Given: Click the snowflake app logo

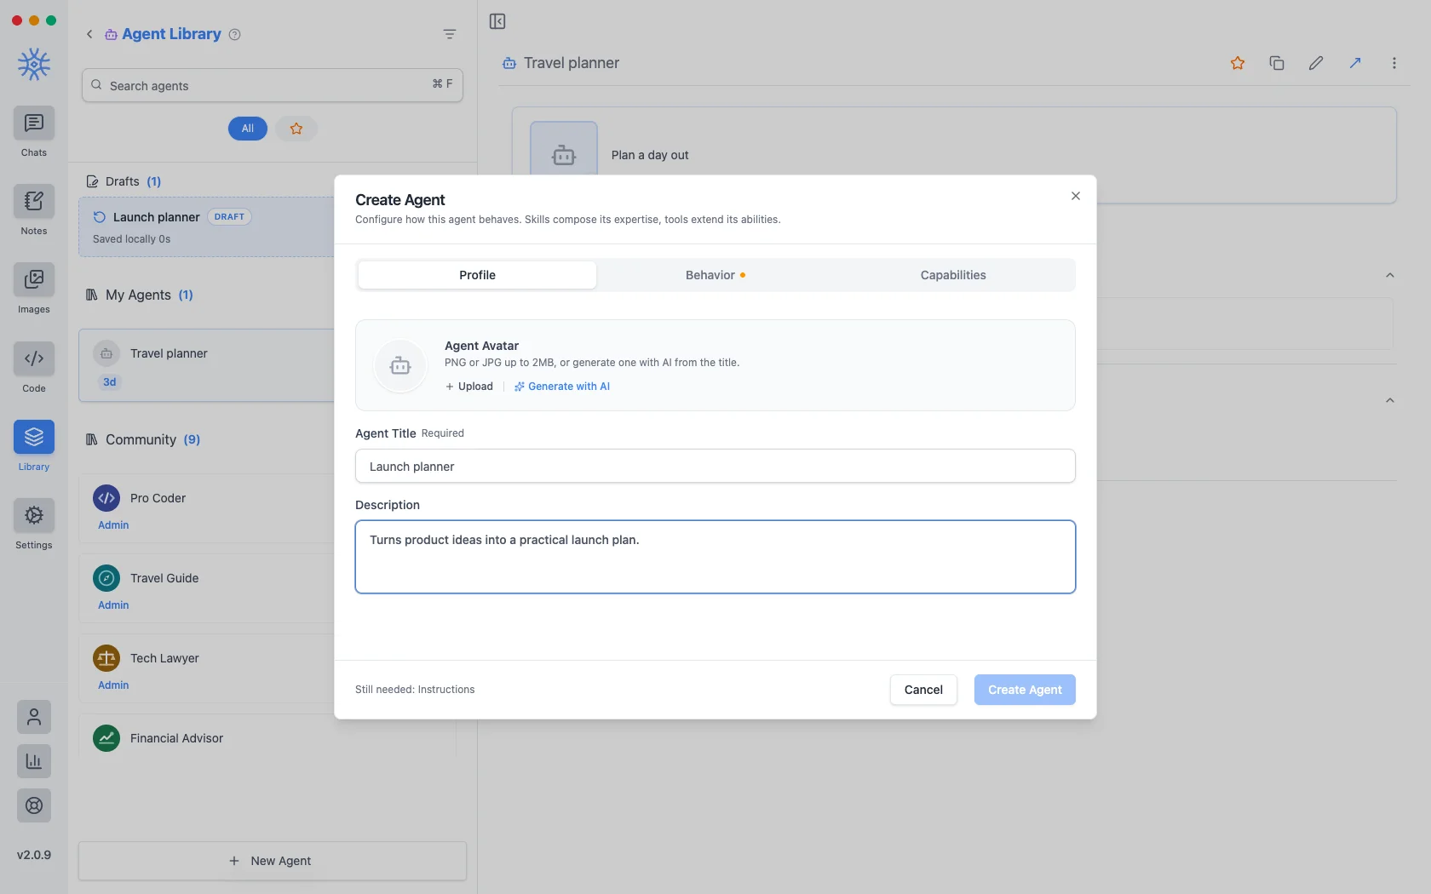Looking at the screenshot, I should [x=34, y=64].
